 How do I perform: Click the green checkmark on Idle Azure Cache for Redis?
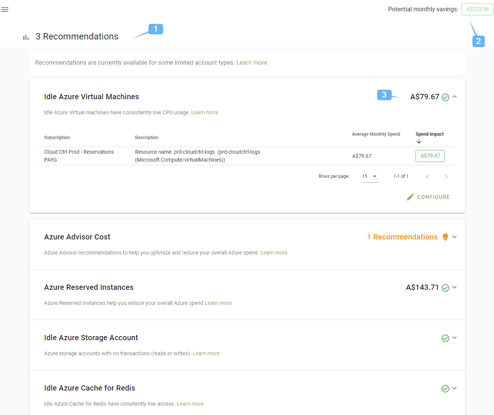tap(445, 388)
